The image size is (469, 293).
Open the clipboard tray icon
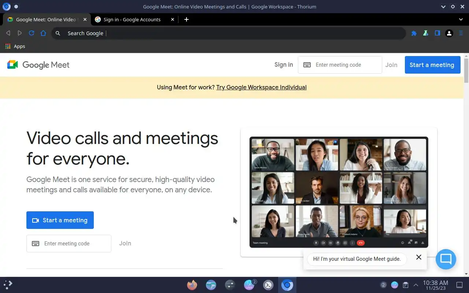coord(406,285)
